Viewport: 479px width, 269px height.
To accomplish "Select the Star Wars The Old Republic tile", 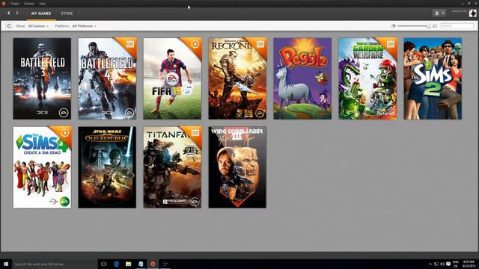I will (107, 167).
